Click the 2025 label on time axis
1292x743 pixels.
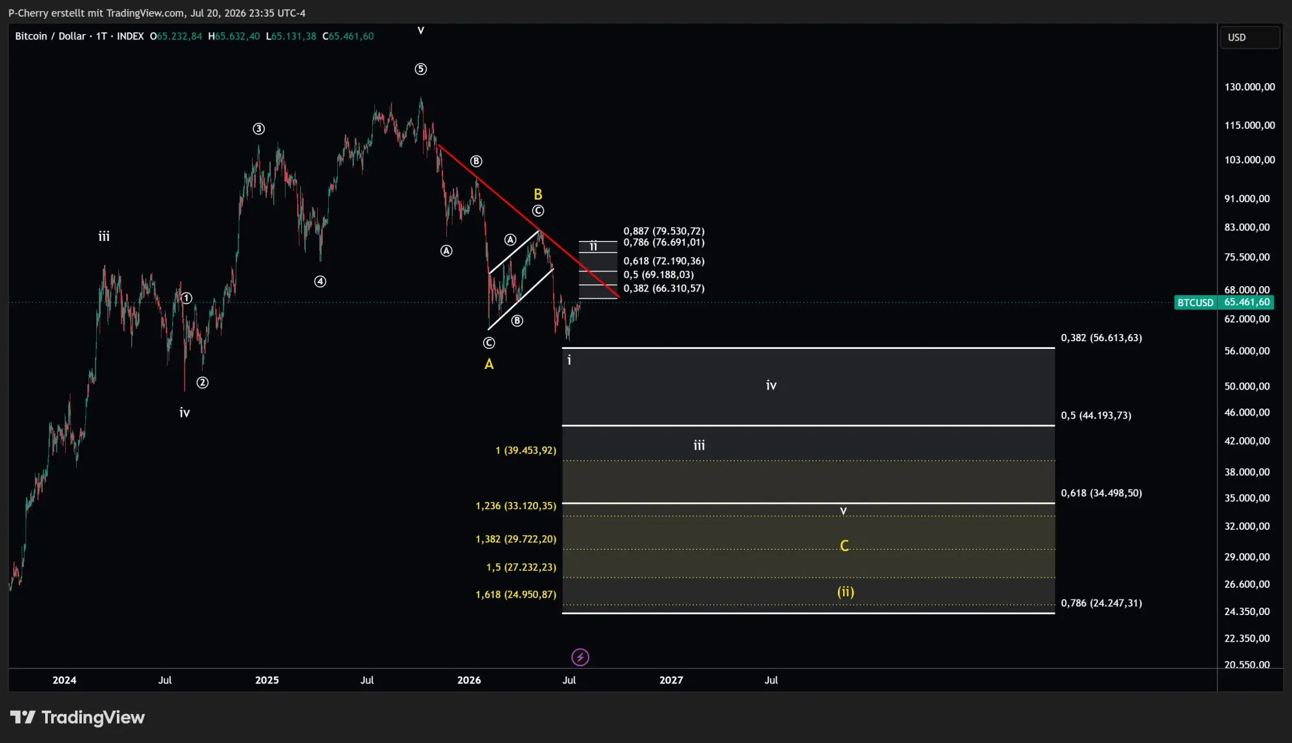click(x=267, y=680)
